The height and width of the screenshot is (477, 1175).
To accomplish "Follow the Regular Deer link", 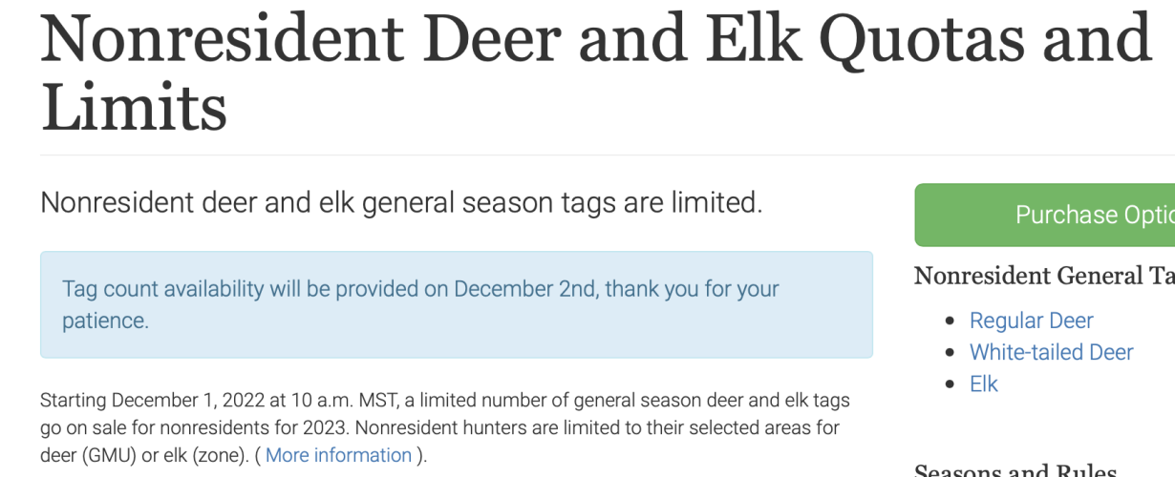I will (x=1031, y=321).
